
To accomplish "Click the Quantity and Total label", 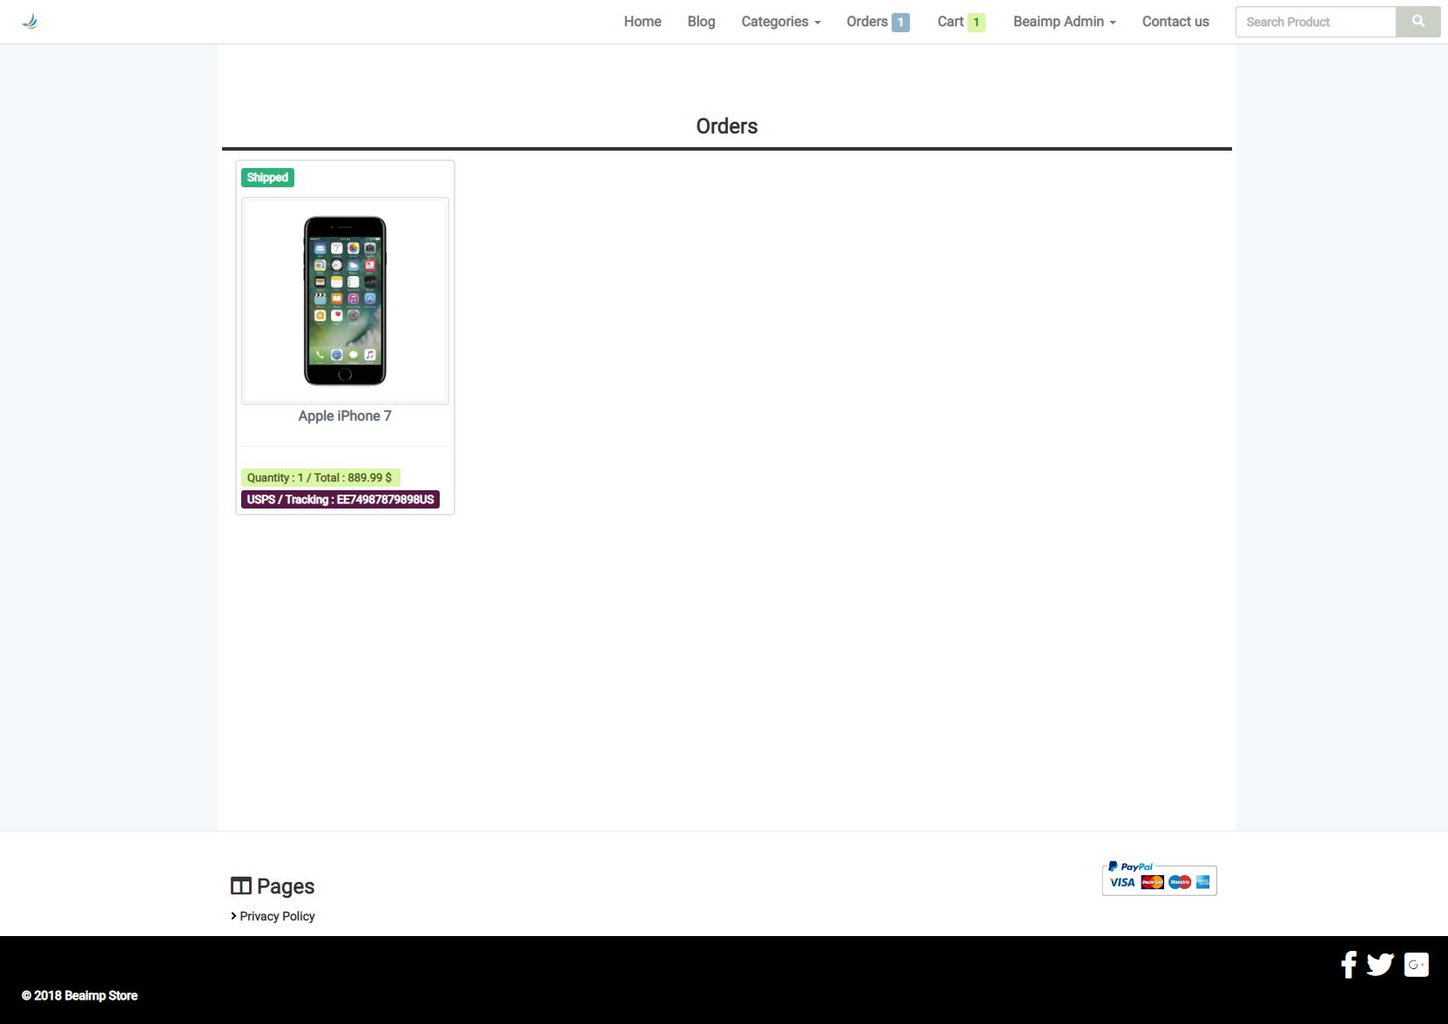I will 320,478.
